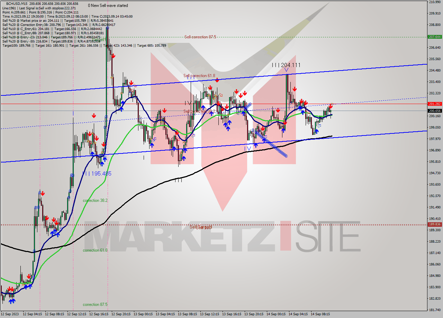Click the "12 Sep 16:15" time axis label
Image resolution: width=443 pixels, height=318 pixels.
[99, 314]
